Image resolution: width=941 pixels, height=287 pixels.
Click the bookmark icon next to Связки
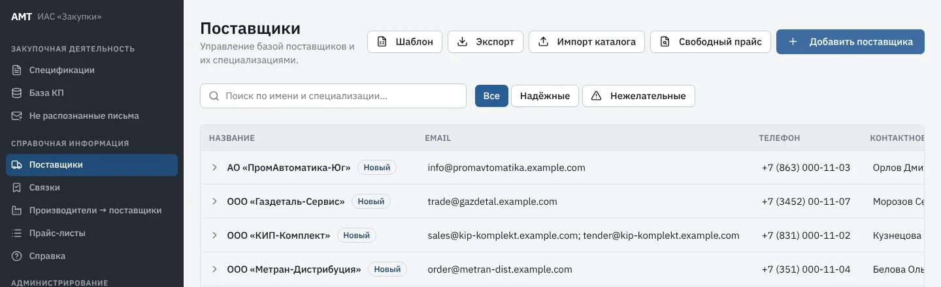(17, 187)
